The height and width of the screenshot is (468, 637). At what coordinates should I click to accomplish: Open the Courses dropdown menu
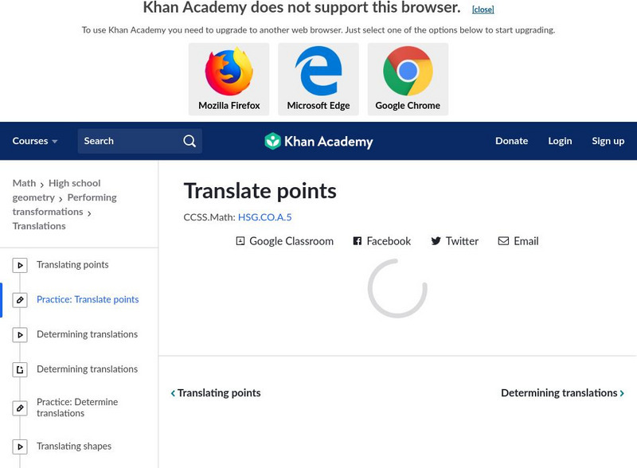click(35, 141)
